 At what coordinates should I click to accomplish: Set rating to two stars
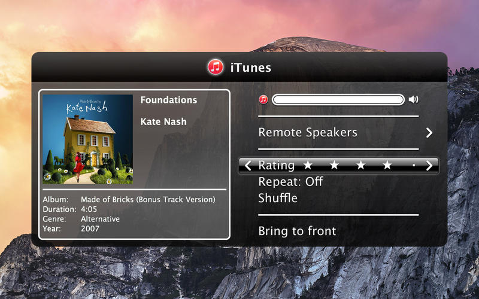(335, 165)
